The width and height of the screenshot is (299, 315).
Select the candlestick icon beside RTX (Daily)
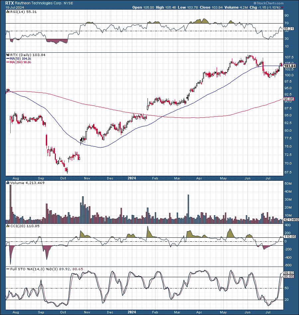pos(8,55)
